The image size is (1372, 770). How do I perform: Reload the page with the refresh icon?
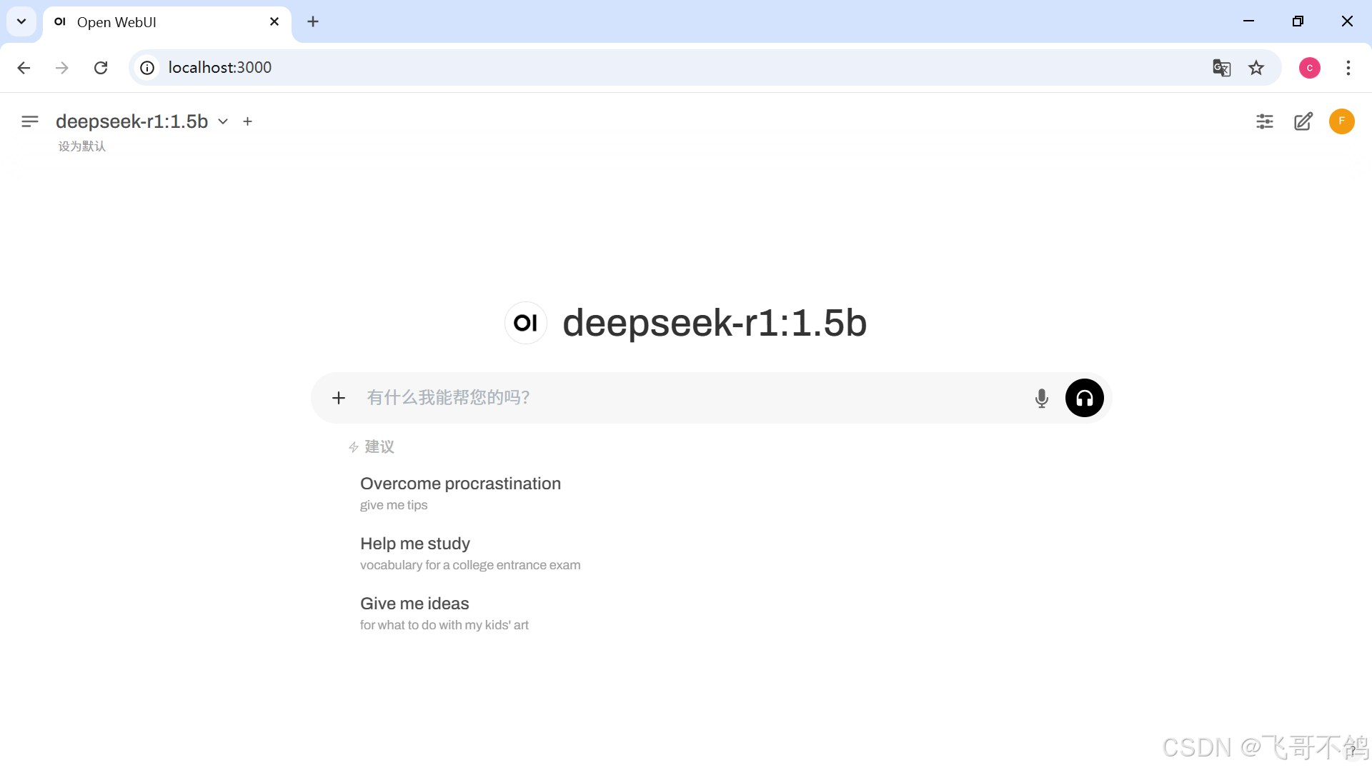[x=101, y=68]
